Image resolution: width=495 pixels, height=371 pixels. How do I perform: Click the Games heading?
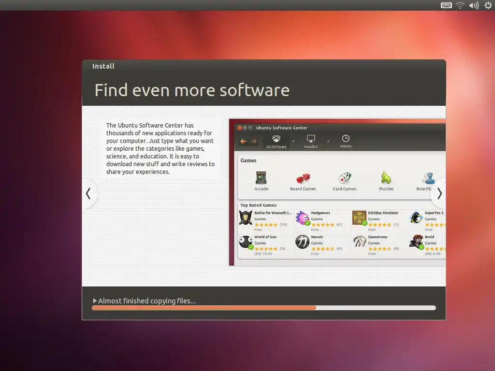coord(248,160)
